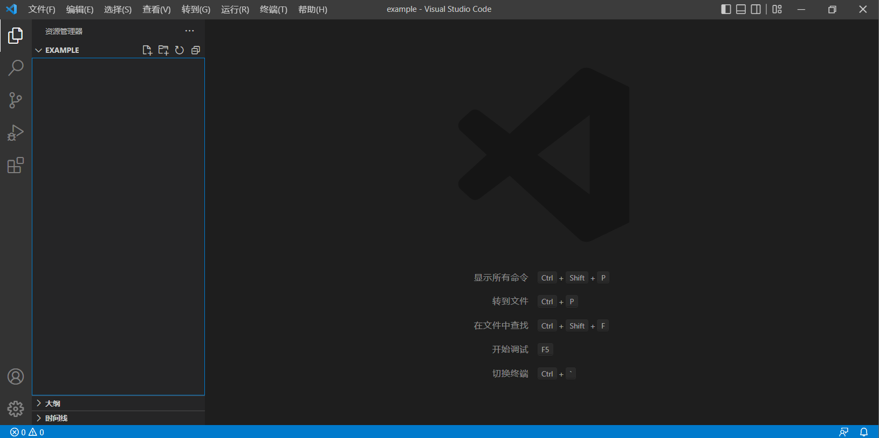Image resolution: width=879 pixels, height=438 pixels.
Task: Create a new file in EXAMPLE folder
Action: click(x=147, y=50)
